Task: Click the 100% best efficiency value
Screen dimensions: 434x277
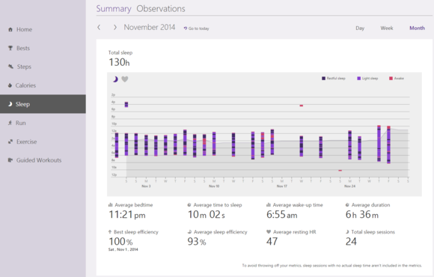Action: coord(120,242)
